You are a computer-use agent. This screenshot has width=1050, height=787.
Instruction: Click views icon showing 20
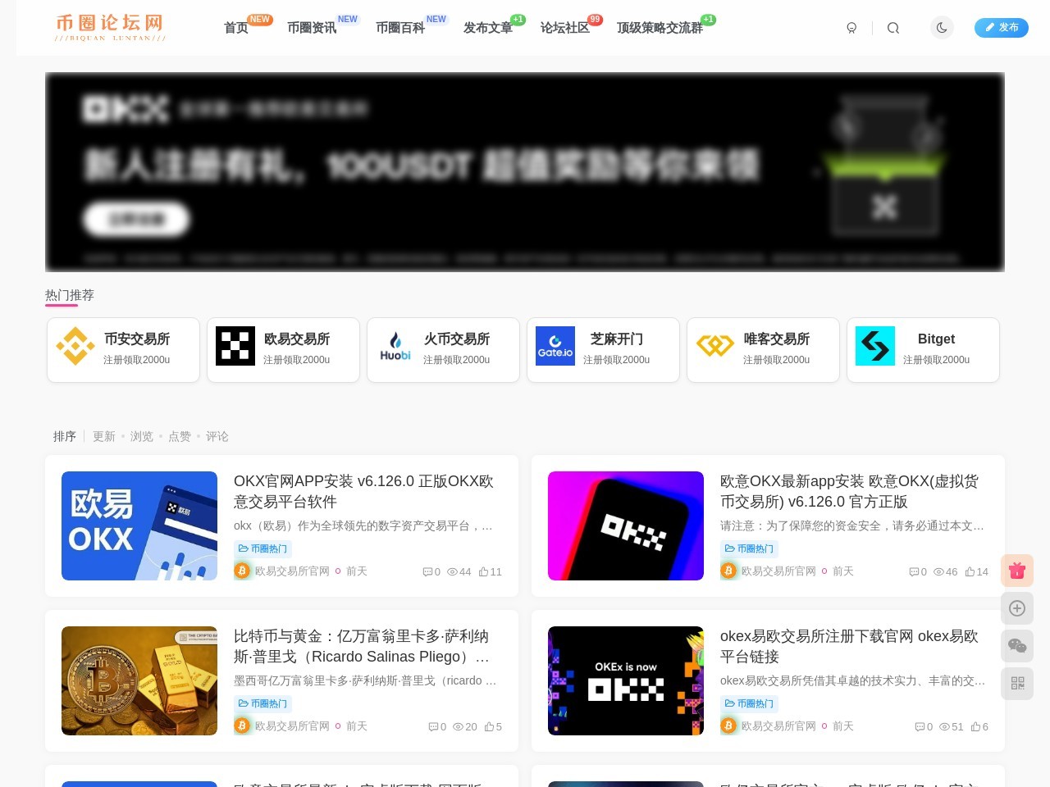(459, 726)
